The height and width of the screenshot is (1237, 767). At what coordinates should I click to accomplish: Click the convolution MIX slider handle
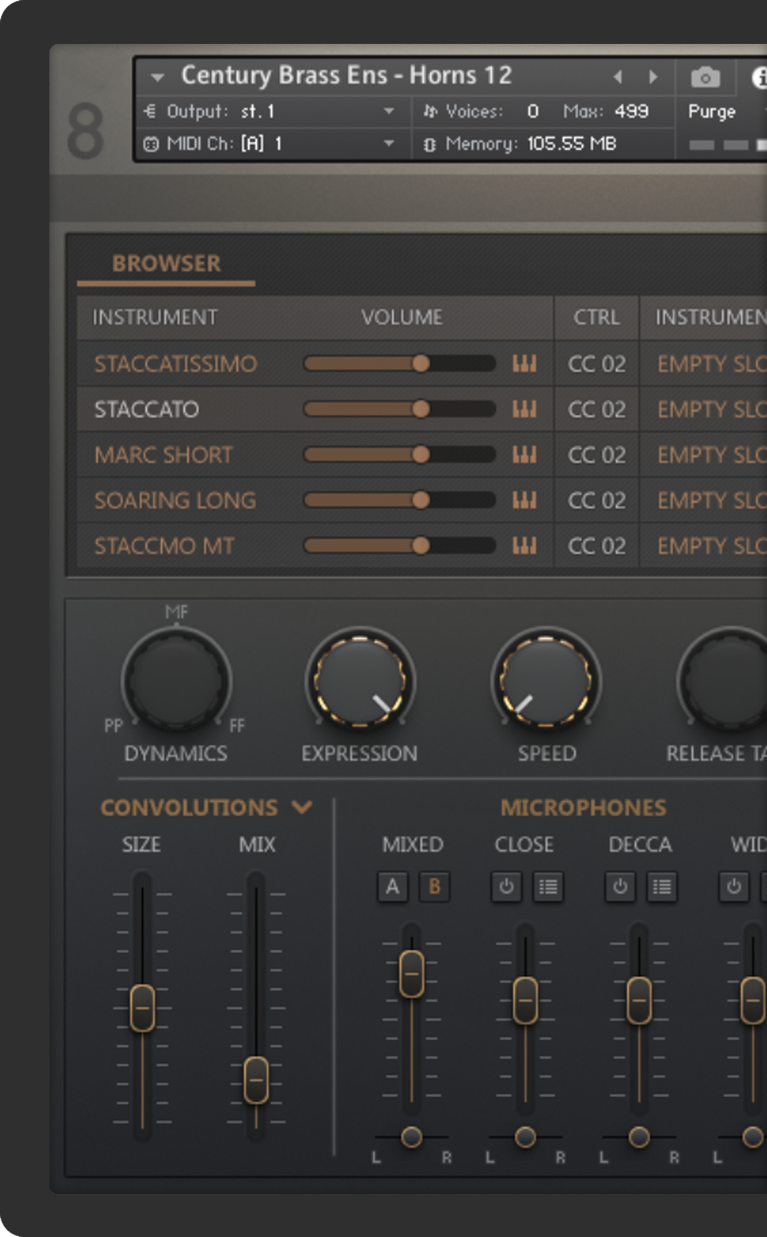[x=256, y=1080]
